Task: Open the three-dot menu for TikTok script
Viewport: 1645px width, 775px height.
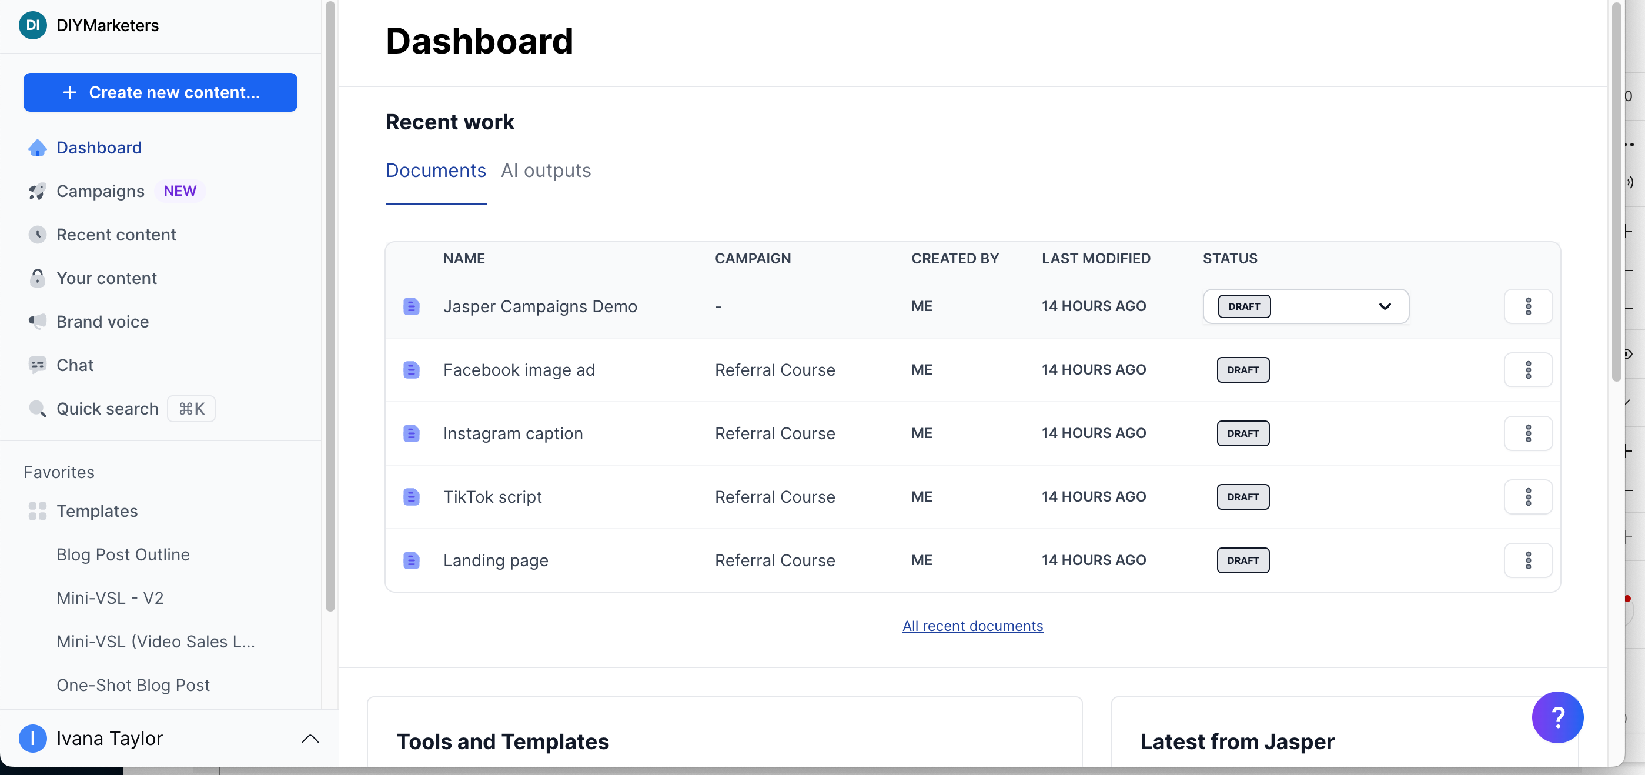Action: (x=1529, y=496)
